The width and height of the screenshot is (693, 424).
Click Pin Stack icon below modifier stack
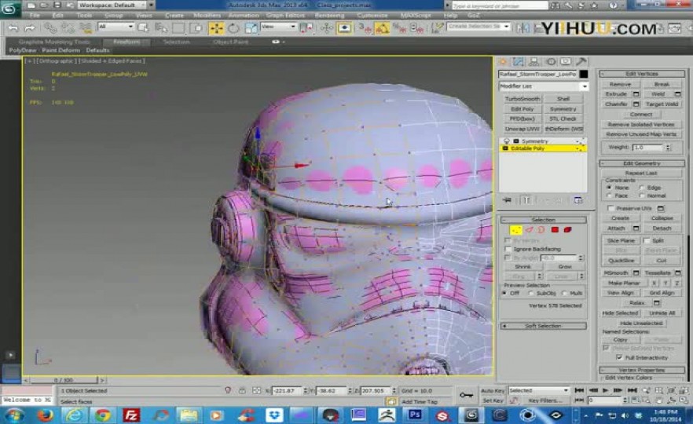click(507, 200)
